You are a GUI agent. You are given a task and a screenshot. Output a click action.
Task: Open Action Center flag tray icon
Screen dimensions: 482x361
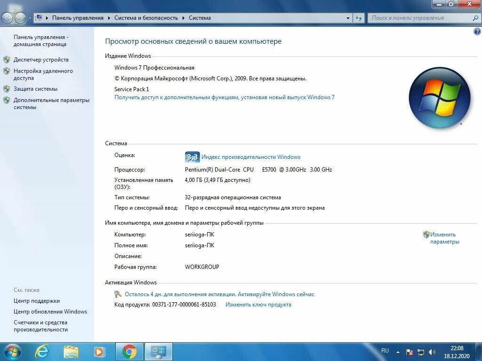[409, 352]
